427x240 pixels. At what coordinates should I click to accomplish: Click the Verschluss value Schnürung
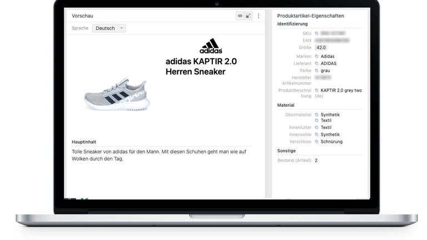click(331, 142)
